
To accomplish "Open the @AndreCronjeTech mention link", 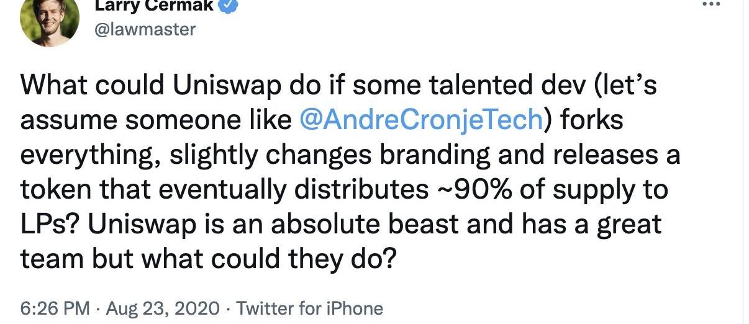I will (x=420, y=120).
